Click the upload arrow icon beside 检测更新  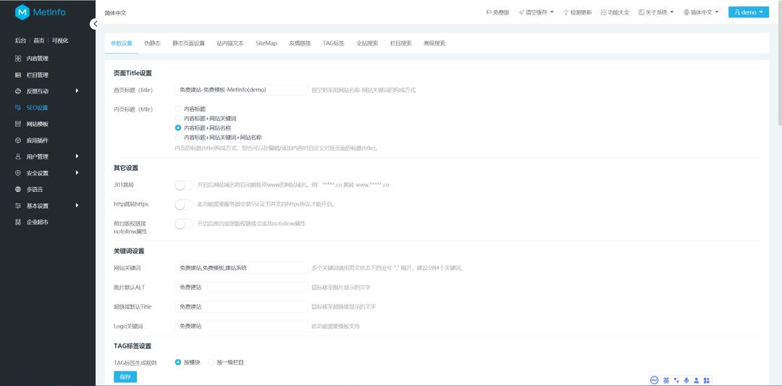tap(566, 12)
